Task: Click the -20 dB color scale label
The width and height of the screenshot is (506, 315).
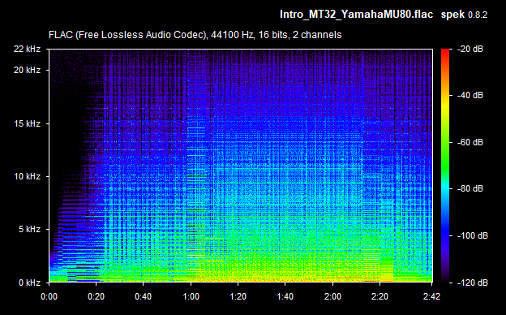Action: point(470,49)
